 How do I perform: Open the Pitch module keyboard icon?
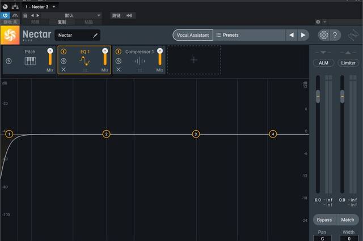tap(30, 61)
